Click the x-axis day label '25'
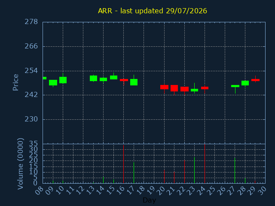Viewport: 275px width, 206px height. 212,190
